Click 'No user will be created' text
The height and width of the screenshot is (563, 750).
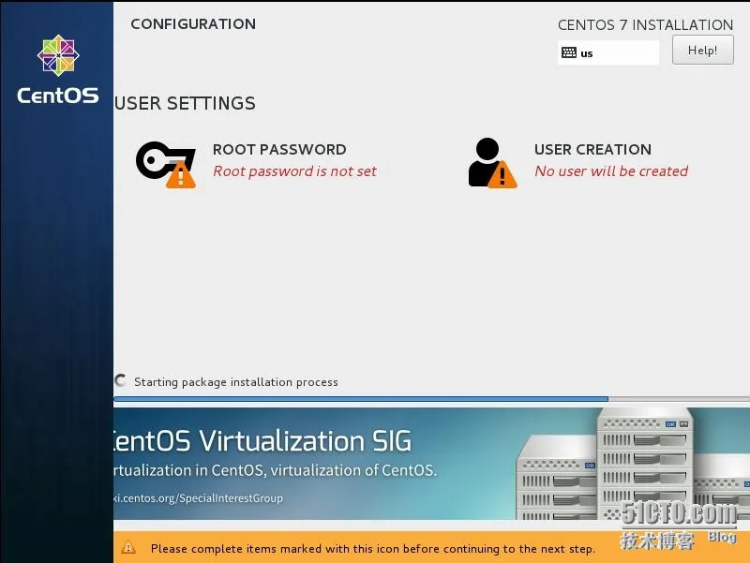pyautogui.click(x=611, y=171)
